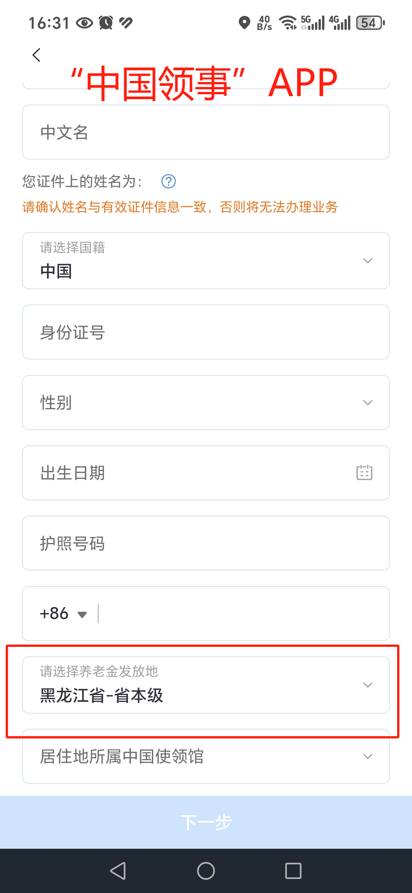This screenshot has width=412, height=893.
Task: Tap the Android recent apps square
Action: [x=293, y=871]
